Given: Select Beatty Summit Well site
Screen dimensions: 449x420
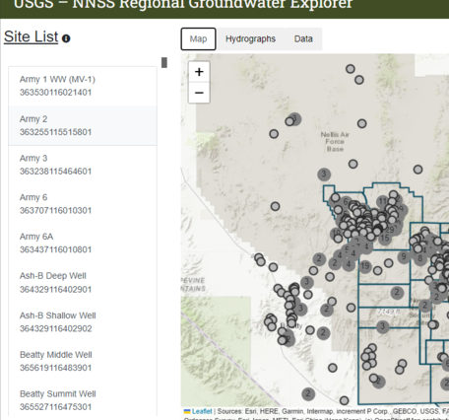Looking at the screenshot, I should tap(83, 400).
